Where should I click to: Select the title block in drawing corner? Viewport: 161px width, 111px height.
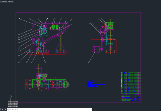click(131, 98)
